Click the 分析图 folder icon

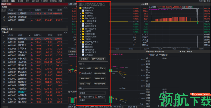click(x=83, y=31)
